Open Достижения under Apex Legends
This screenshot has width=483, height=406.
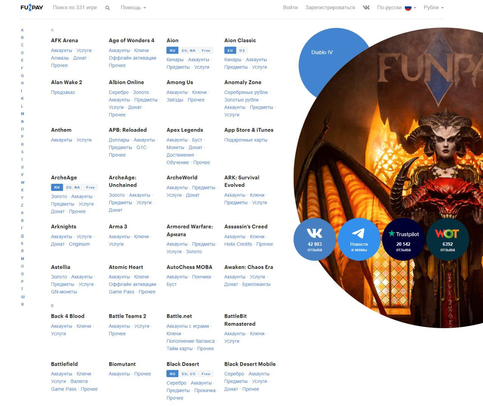click(x=180, y=155)
